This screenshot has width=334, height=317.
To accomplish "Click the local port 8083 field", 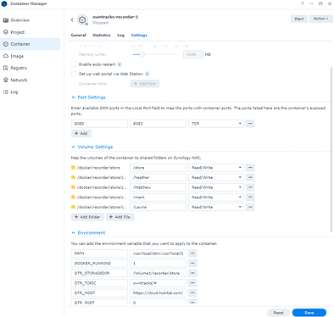I will pos(99,124).
